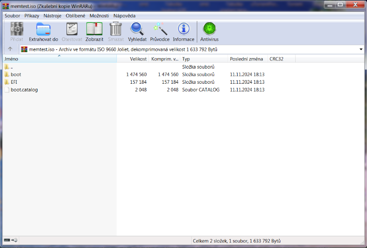
Task: Open the Soubor menu
Action: pyautogui.click(x=12, y=16)
